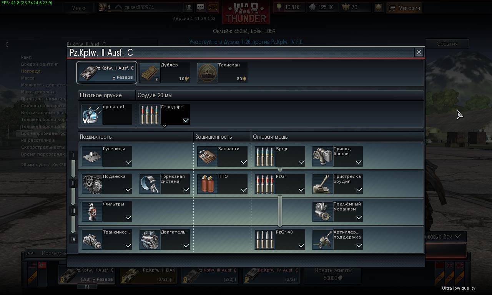Select the Гусеницы tracks module icon

[92, 156]
